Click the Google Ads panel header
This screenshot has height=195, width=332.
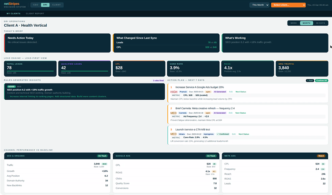click(x=166, y=156)
